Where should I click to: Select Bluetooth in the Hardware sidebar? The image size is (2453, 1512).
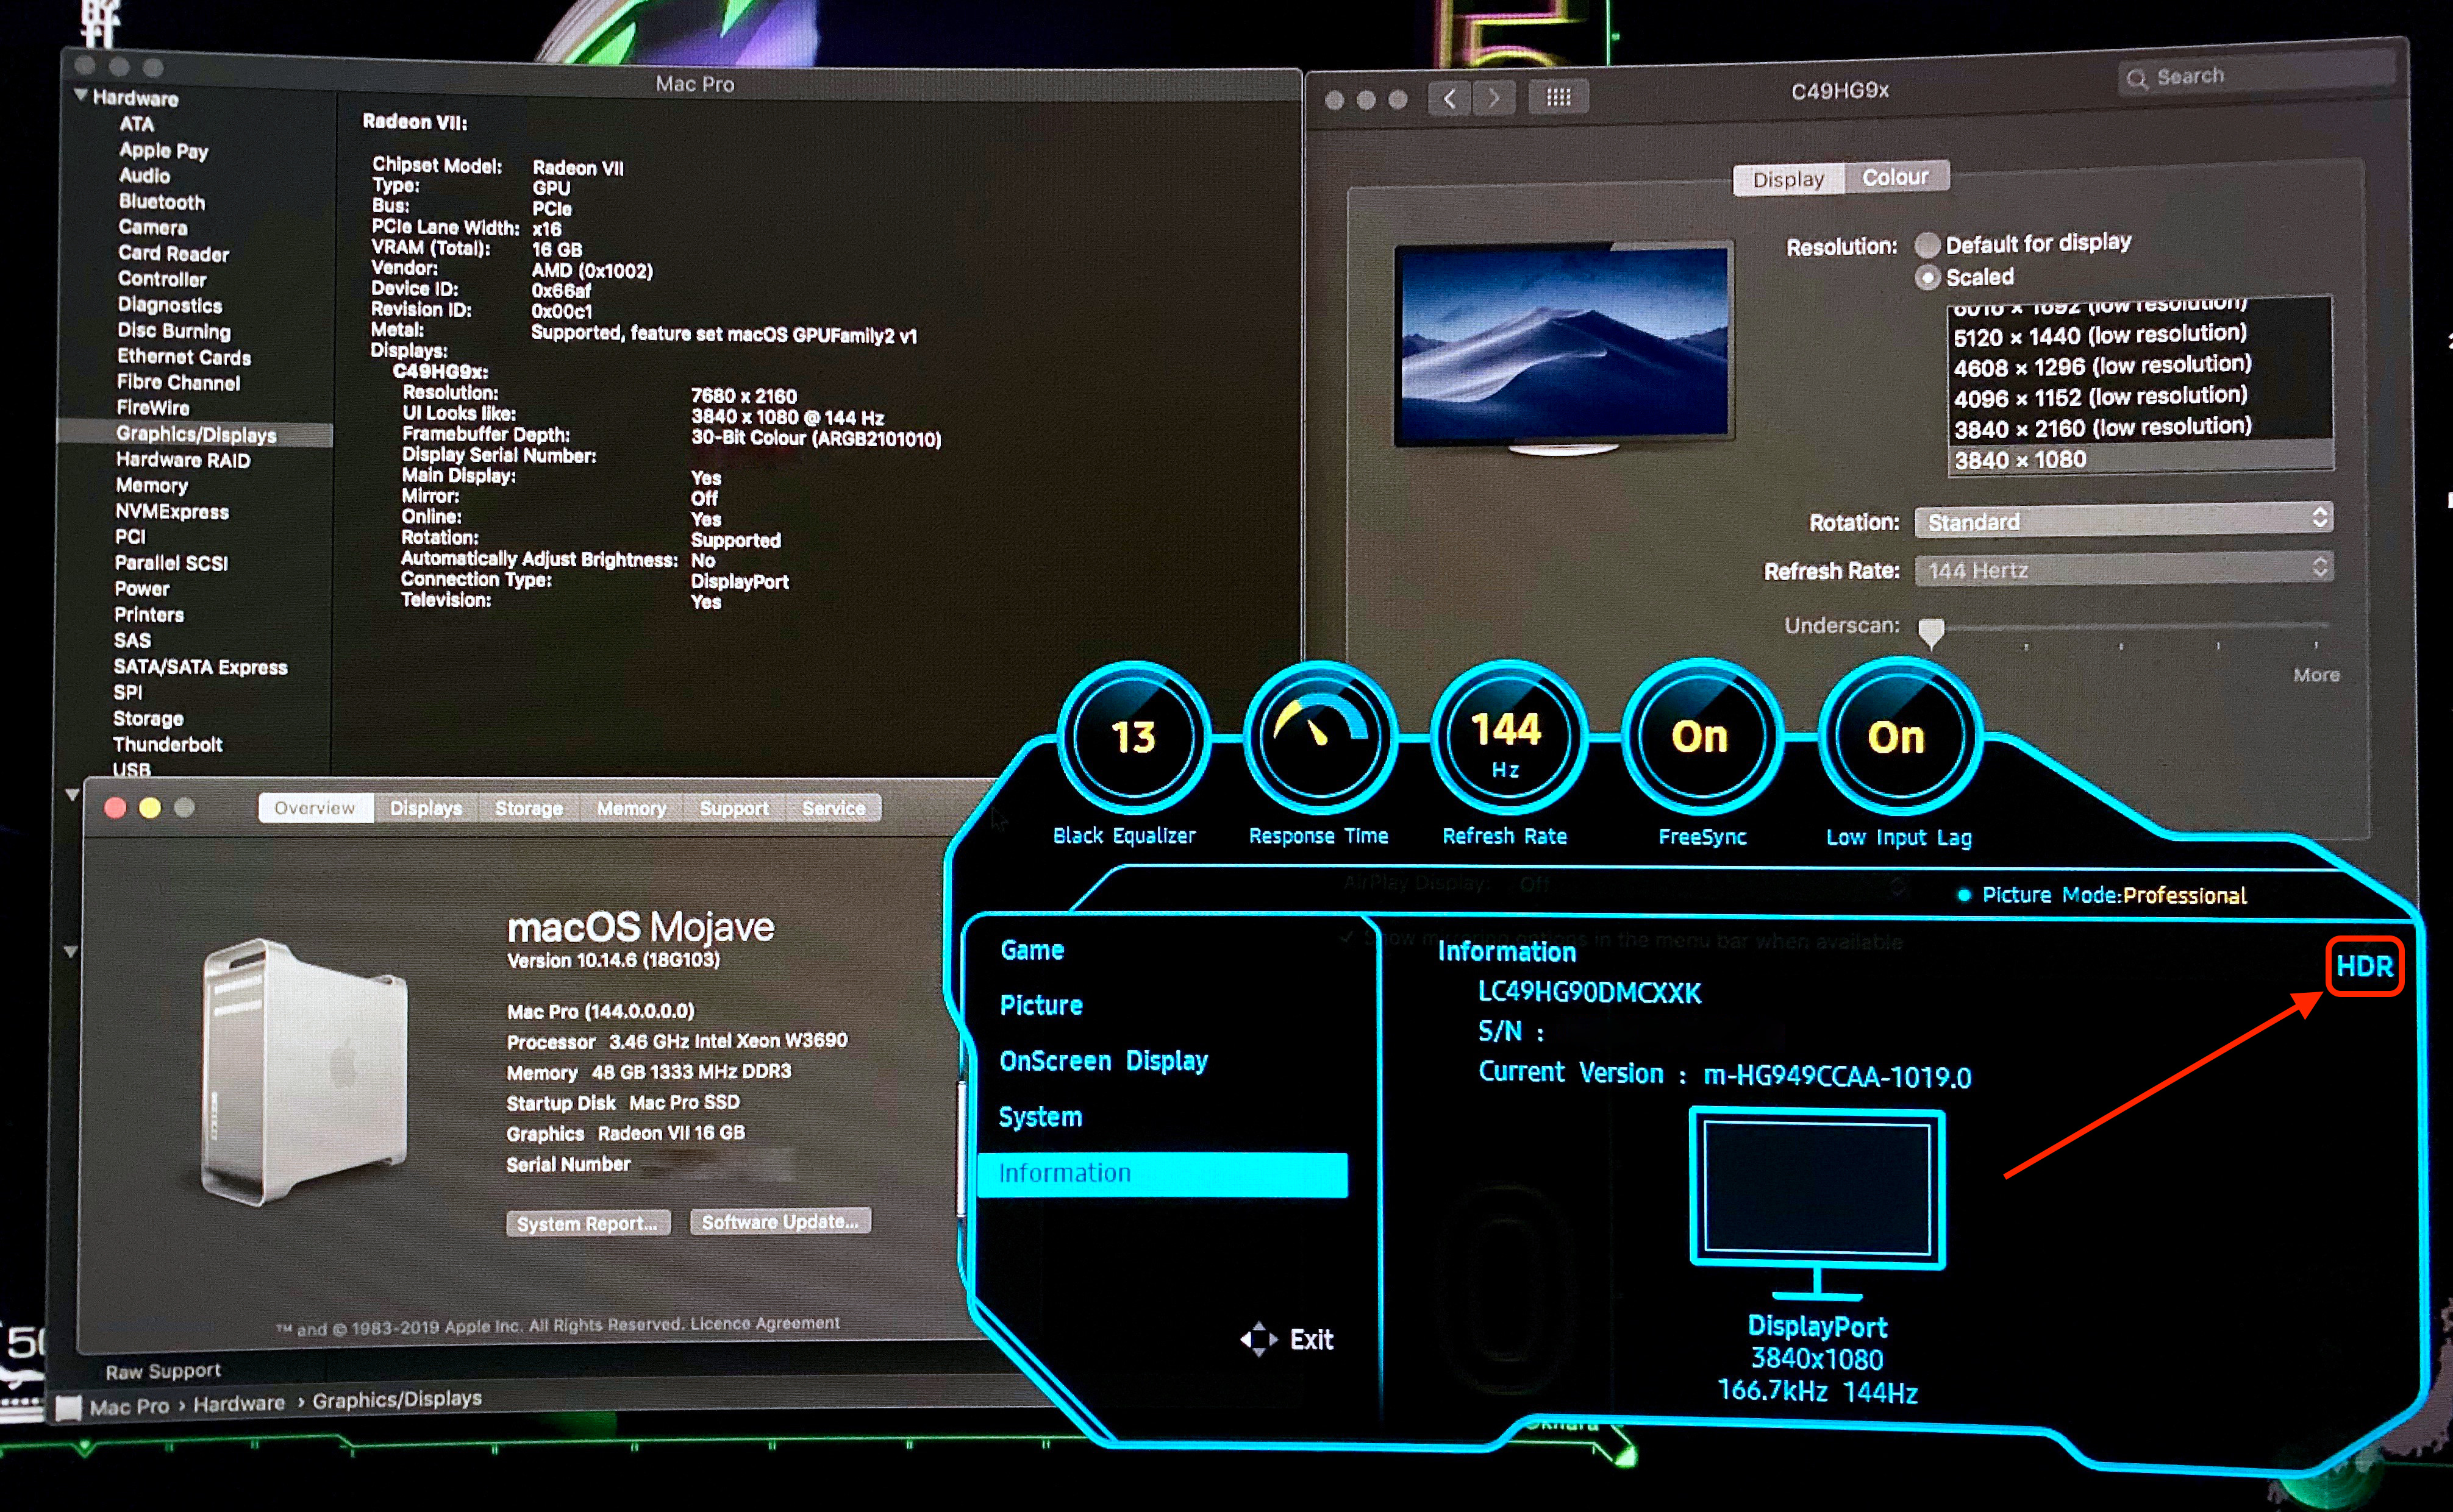pyautogui.click(x=162, y=202)
